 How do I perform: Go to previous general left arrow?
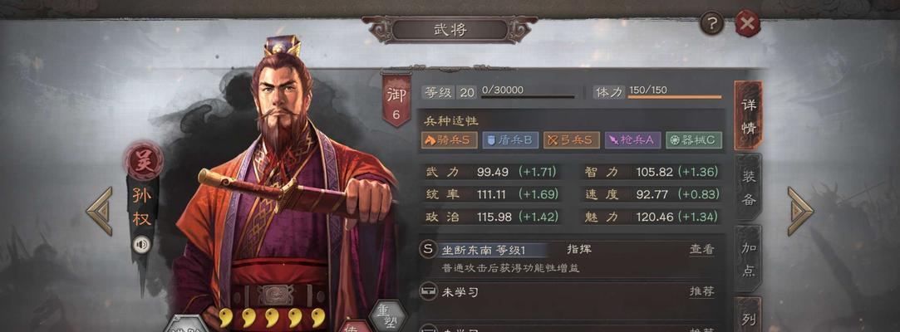coord(99,211)
